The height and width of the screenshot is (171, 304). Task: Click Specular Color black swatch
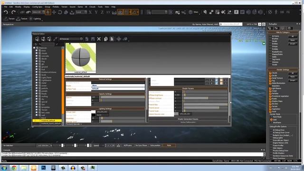(x=94, y=115)
